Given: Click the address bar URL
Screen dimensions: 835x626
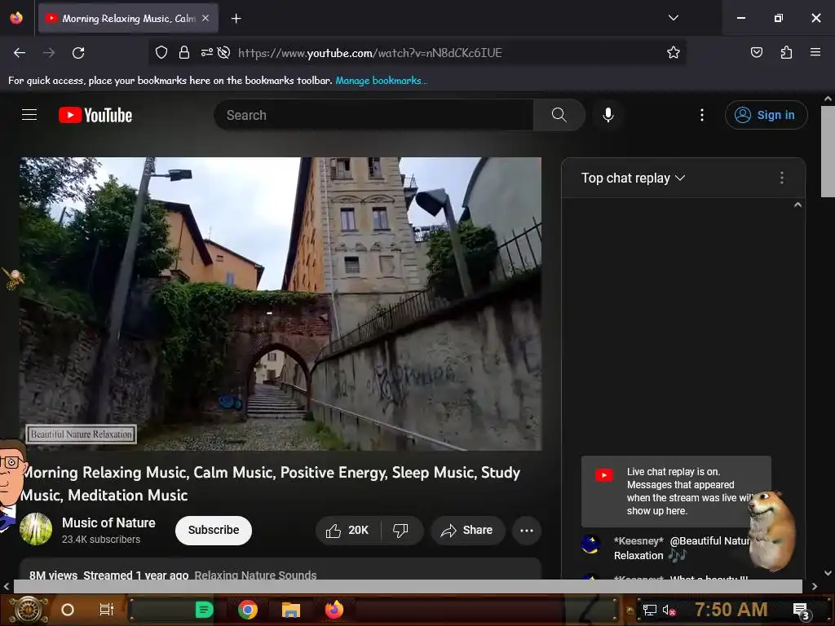Looking at the screenshot, I should pyautogui.click(x=370, y=53).
